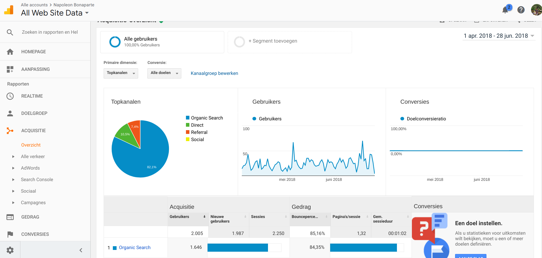Open the user account avatar
Viewport: 542px width, 258px height.
[537, 10]
